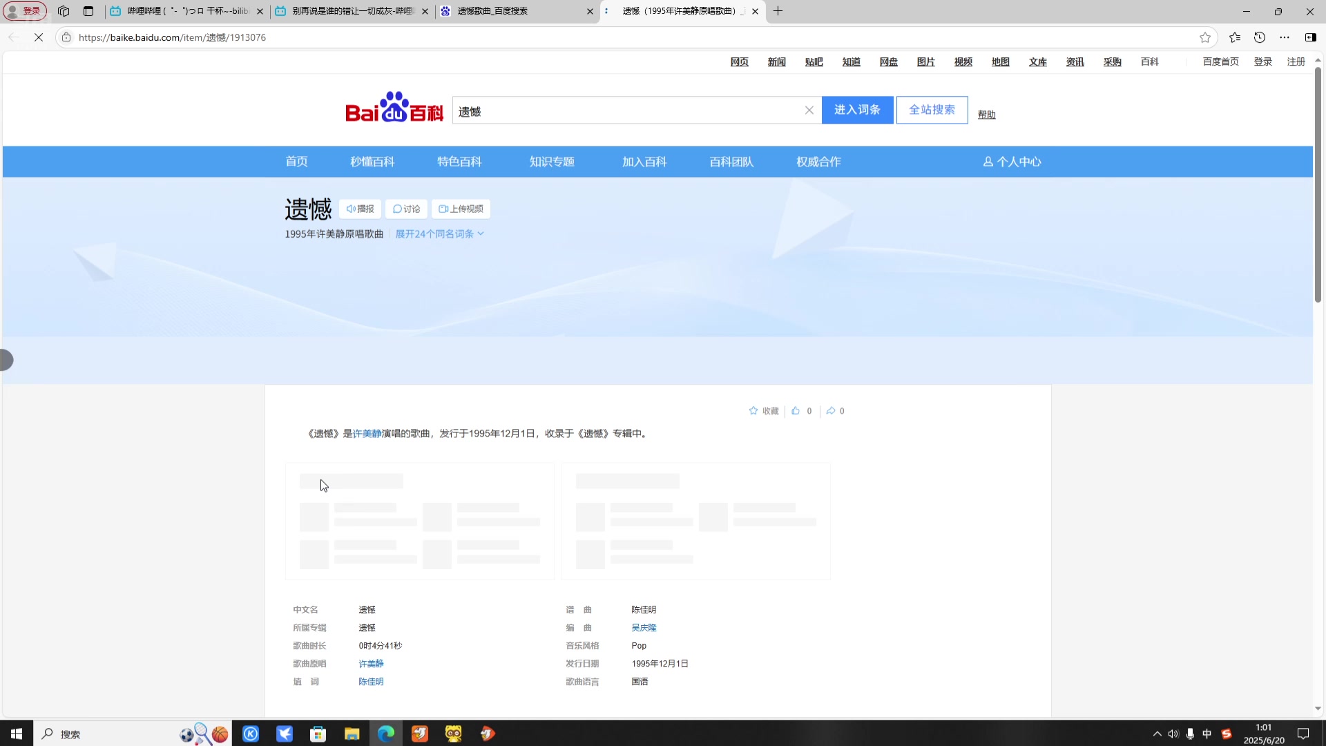
Task: Open File Explorer from taskbar
Action: coord(352,734)
